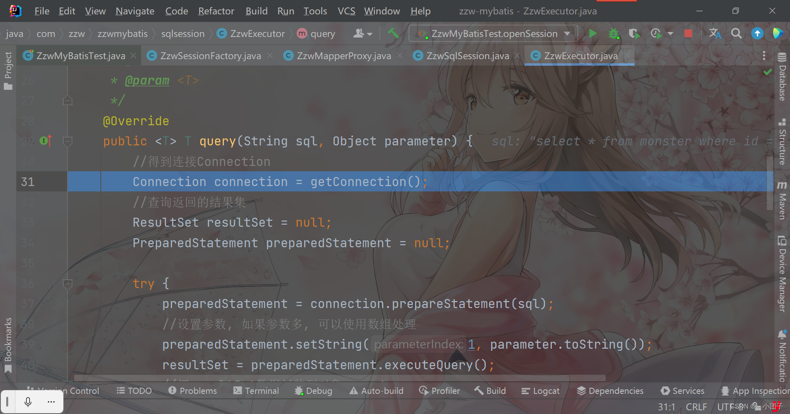Open the Maven tool window

[x=782, y=200]
